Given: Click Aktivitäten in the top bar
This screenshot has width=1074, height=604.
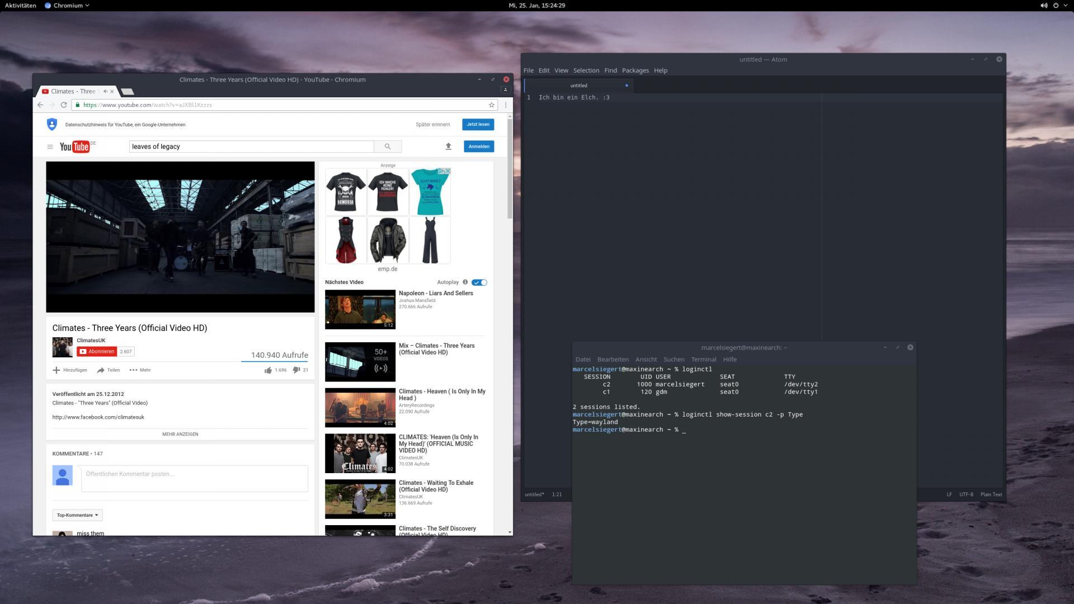Looking at the screenshot, I should (x=20, y=5).
